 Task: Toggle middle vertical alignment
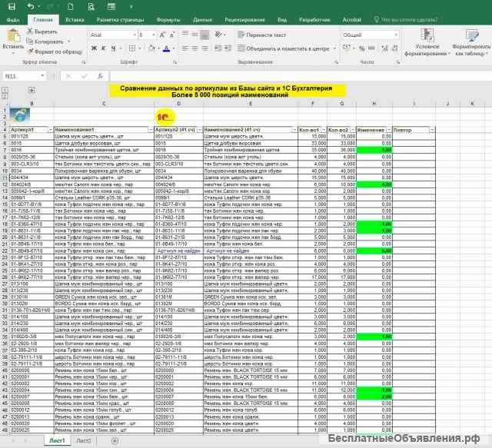[x=194, y=35]
